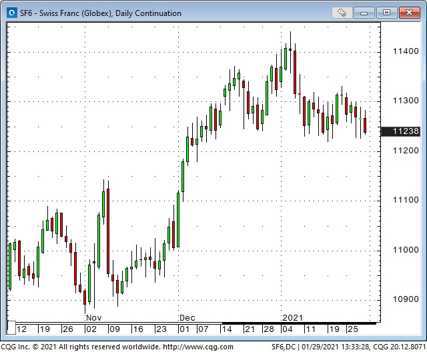This screenshot has height=352, width=427.
Task: Click the 11000 price scale label
Action: click(406, 250)
